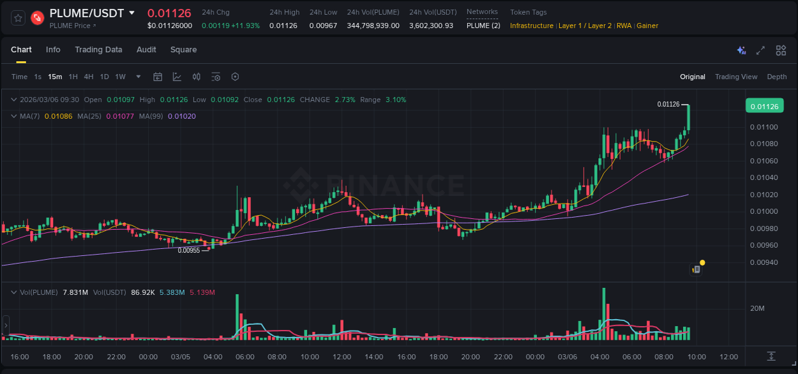Open PLUME Price details link

click(73, 25)
